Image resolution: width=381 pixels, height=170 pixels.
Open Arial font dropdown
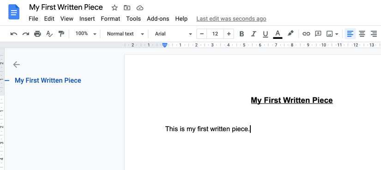[173, 34]
